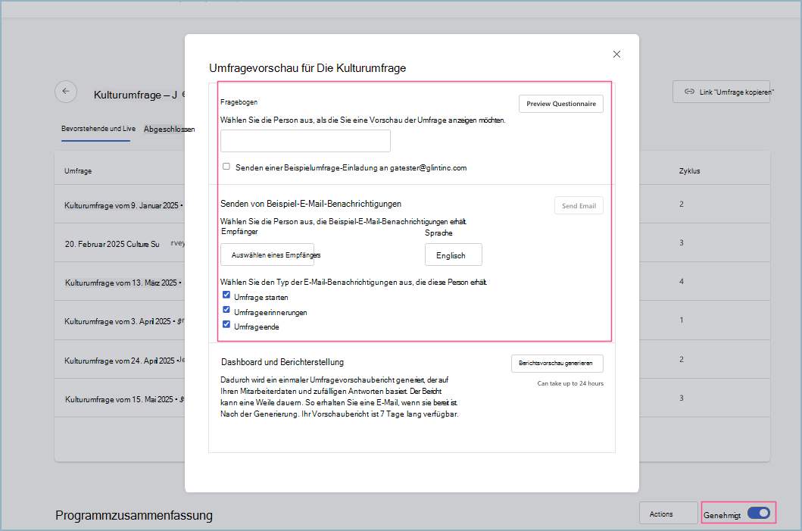Viewport: 802px width, 531px height.
Task: Click the back arrow beside Kulturumfrage title
Action: pyautogui.click(x=66, y=92)
